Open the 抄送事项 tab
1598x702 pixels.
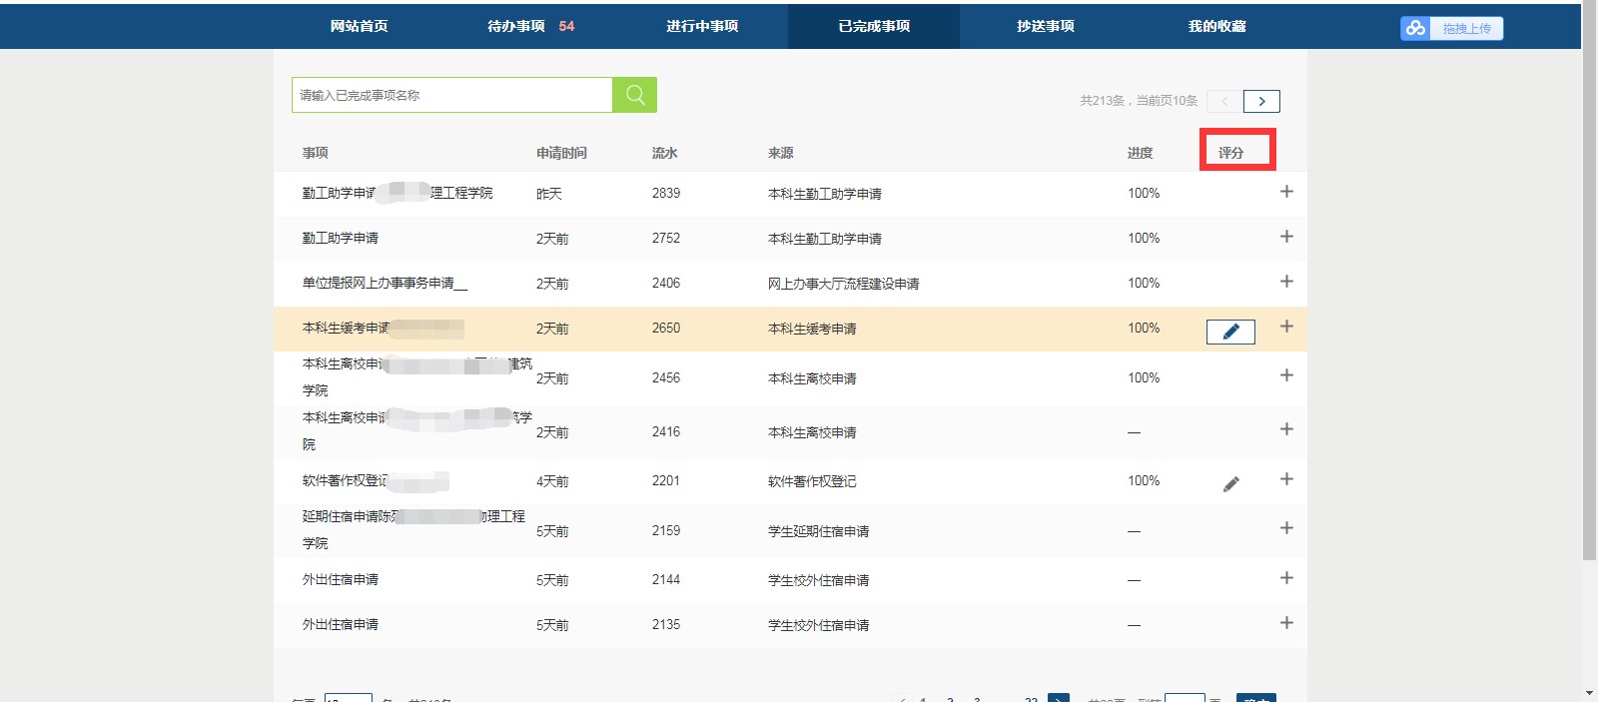click(1045, 26)
